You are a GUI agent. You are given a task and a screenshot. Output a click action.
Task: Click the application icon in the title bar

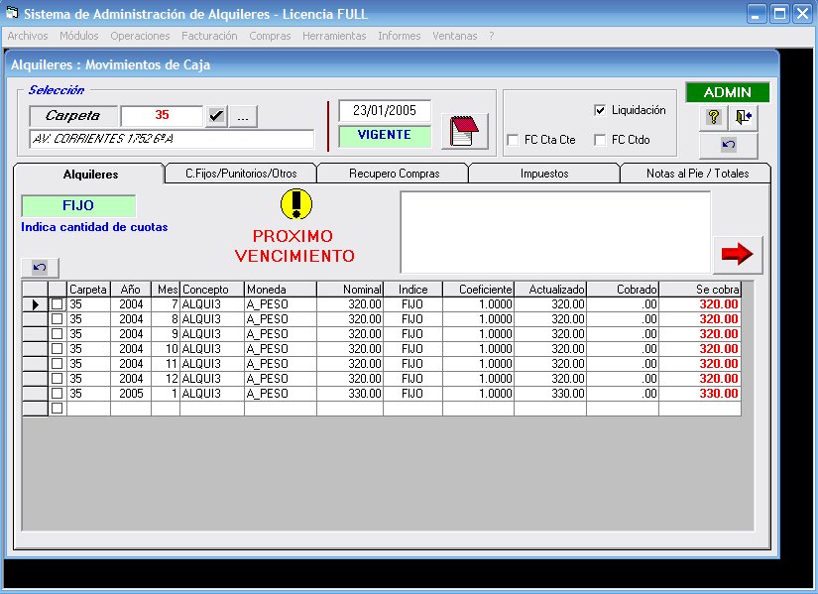click(x=12, y=13)
